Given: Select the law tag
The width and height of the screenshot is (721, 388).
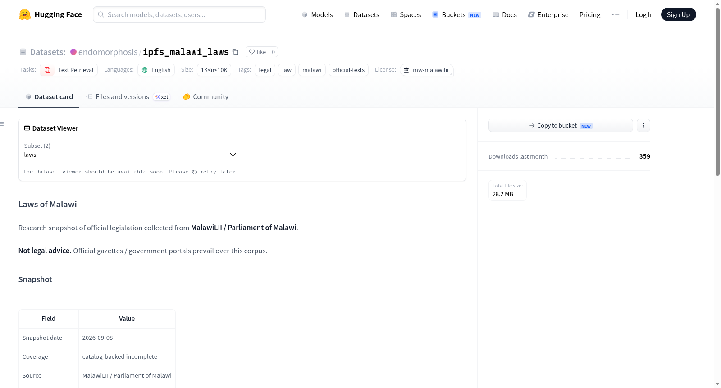Looking at the screenshot, I should (x=287, y=70).
